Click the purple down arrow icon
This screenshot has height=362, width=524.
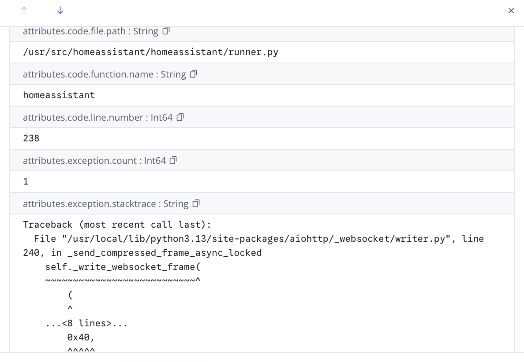[60, 10]
